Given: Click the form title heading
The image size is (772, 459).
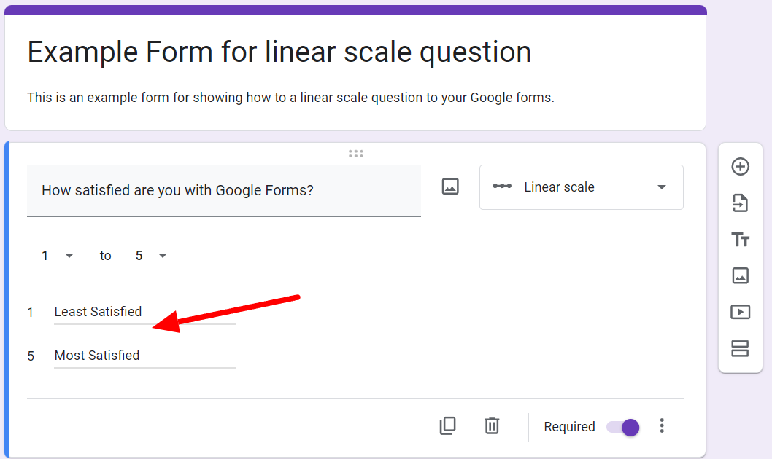Looking at the screenshot, I should (x=279, y=52).
